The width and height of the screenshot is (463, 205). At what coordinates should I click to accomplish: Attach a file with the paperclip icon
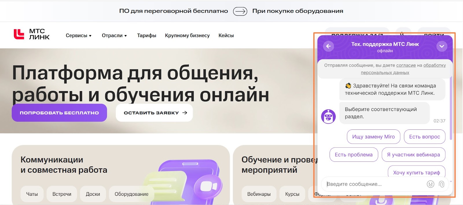[442, 184]
